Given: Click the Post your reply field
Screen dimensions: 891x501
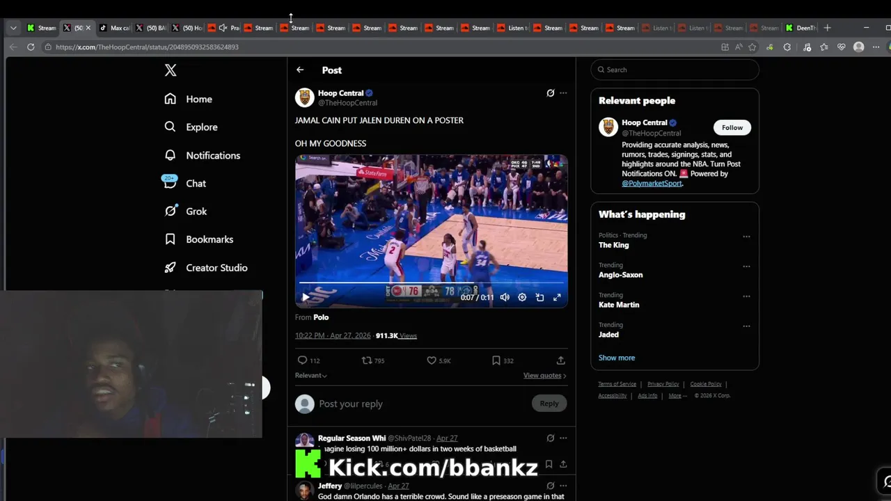Looking at the screenshot, I should pos(421,404).
